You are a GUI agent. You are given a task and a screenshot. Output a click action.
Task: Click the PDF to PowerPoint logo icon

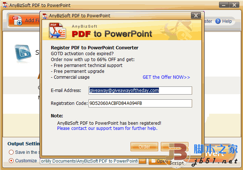tap(58, 30)
